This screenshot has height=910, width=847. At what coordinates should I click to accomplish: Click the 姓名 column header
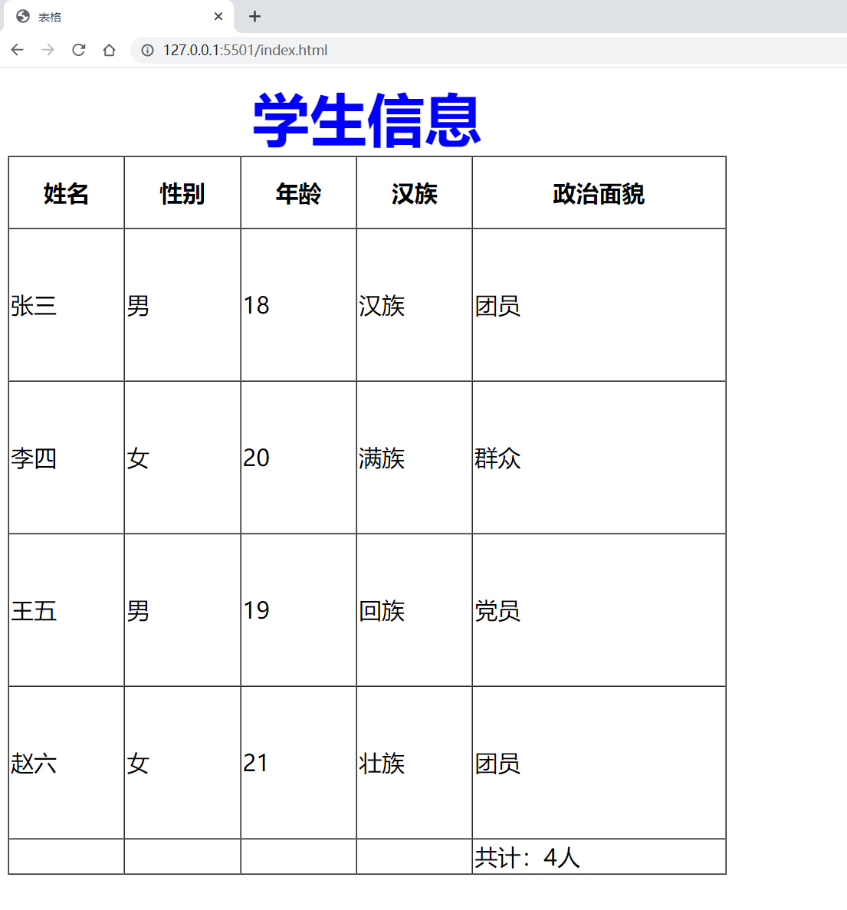(x=66, y=192)
